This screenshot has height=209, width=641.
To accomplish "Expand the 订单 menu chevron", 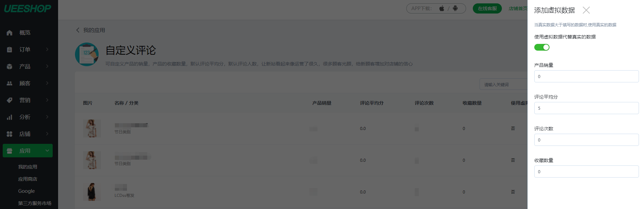I will (x=47, y=49).
